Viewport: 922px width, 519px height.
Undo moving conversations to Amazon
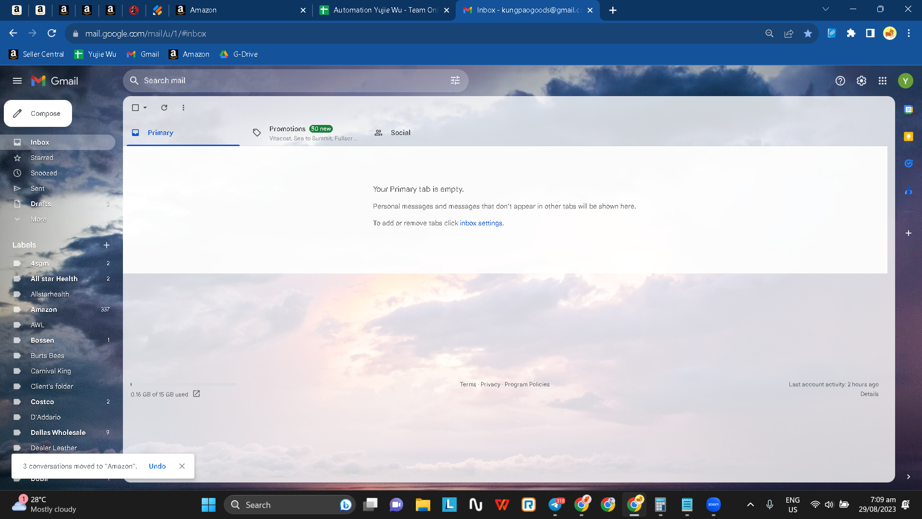pyautogui.click(x=157, y=466)
